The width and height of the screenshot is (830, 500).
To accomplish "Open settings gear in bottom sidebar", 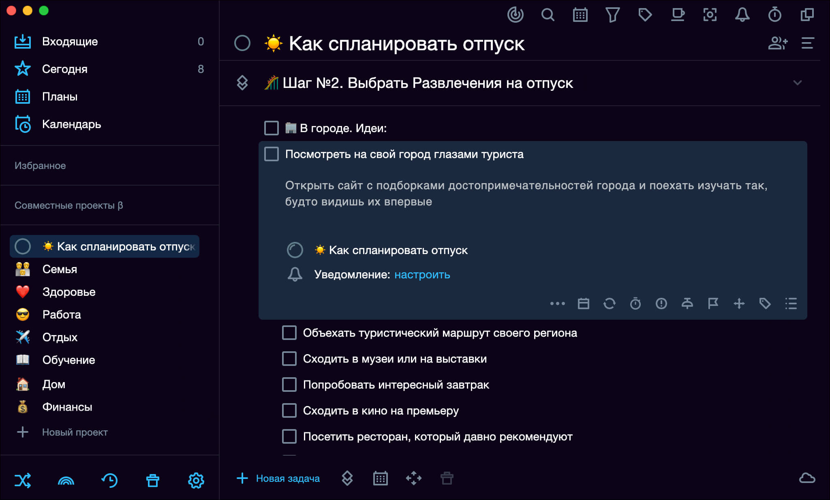I will [x=196, y=481].
